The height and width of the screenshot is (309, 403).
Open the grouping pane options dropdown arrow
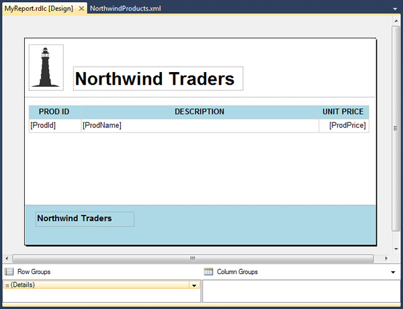click(x=393, y=272)
